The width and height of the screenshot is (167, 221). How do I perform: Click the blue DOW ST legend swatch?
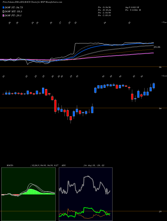[x=4, y=7]
